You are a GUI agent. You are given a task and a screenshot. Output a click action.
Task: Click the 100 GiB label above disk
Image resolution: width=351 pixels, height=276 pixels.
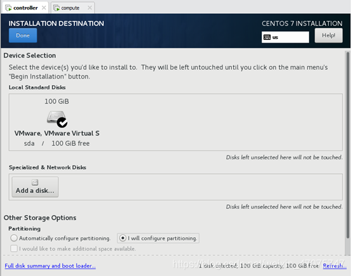[56, 102]
